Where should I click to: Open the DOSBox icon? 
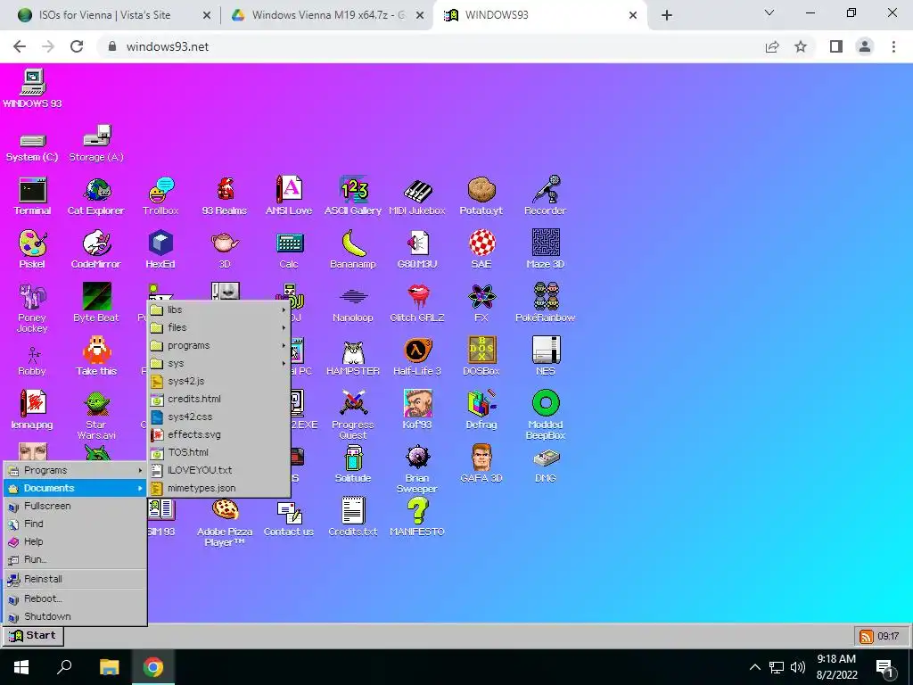481,357
